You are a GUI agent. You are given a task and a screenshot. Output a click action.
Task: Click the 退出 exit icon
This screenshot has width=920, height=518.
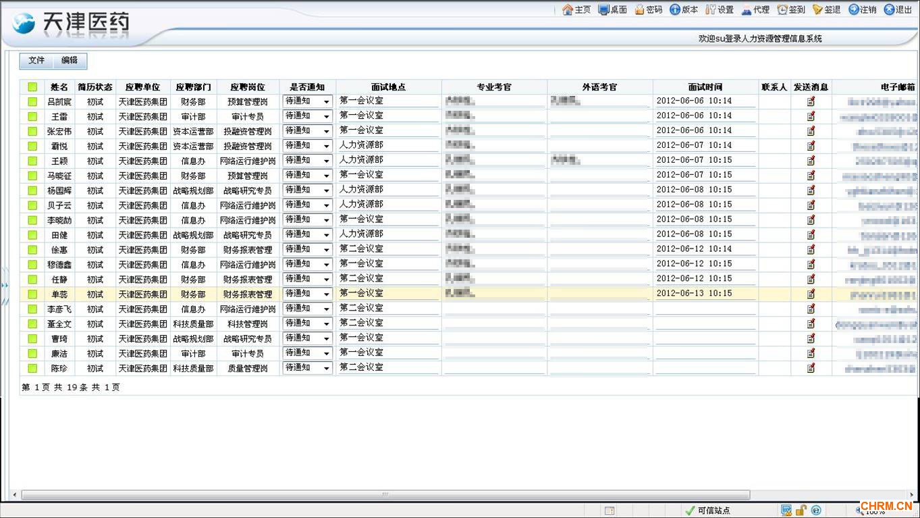coord(889,10)
